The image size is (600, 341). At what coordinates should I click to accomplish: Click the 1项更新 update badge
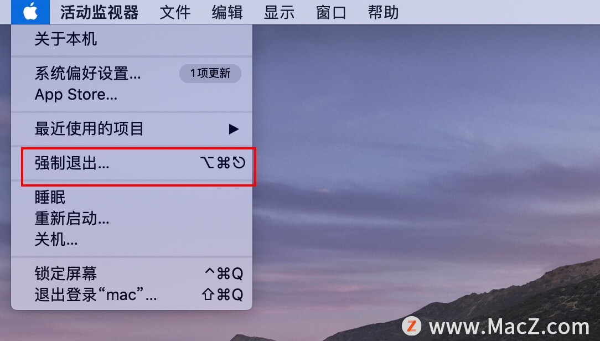pos(210,73)
